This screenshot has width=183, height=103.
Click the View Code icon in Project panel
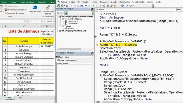click(58, 13)
